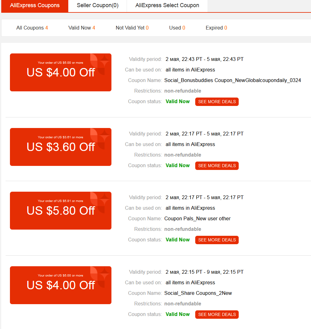
Task: Select the US $3.60 Off coupon card
Action: point(61,147)
